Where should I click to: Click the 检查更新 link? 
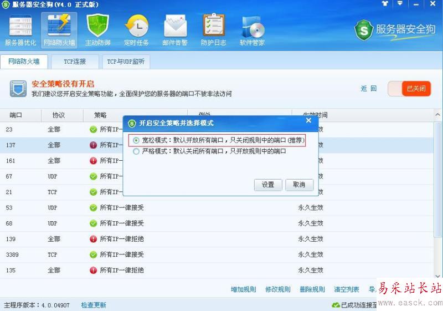click(x=94, y=305)
